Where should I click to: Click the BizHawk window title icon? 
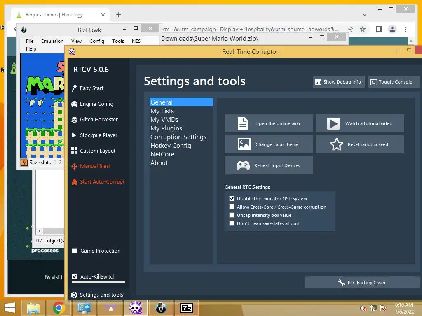24,30
